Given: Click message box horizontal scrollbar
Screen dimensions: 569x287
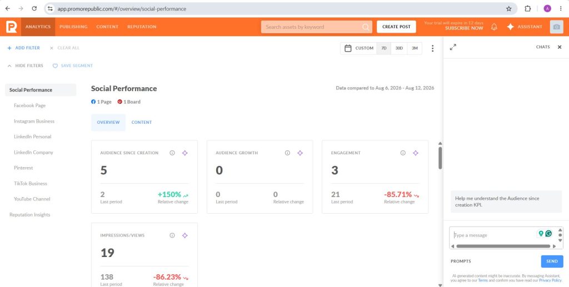Looking at the screenshot, I should tap(503, 246).
